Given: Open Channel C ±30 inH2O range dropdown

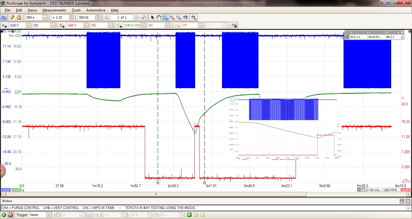Looking at the screenshot, I should point(143,25).
